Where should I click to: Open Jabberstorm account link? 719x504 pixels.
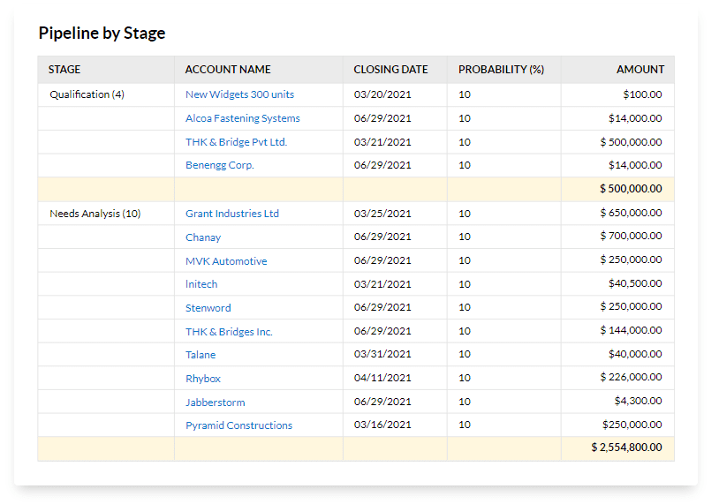coord(215,402)
